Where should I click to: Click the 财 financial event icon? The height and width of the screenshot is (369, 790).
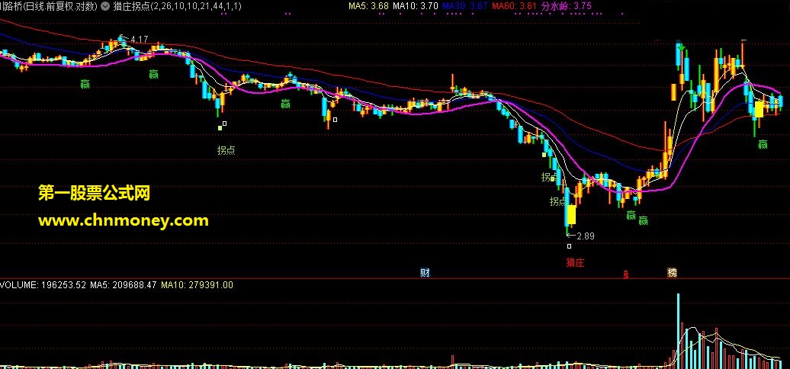[425, 273]
